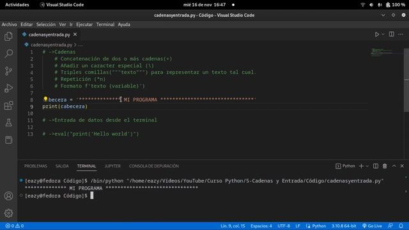Screen dimensions: 409x230
Task: Select the cadenasyentrada.py editor tab
Action: pos(50,34)
